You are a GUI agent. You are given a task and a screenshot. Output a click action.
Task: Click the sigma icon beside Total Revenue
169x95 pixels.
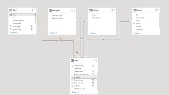pyautogui.click(x=72, y=80)
